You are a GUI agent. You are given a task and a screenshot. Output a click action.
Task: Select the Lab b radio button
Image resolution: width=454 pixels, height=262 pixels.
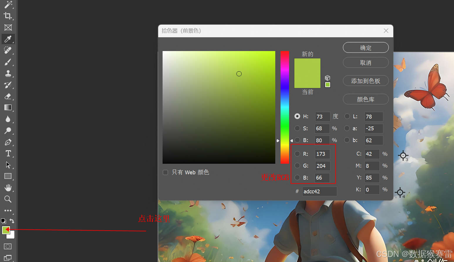pos(347,140)
